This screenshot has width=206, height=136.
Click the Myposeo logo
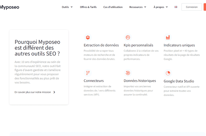coord(10,7)
